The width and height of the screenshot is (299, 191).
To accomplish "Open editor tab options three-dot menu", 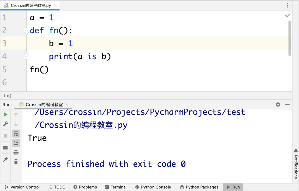I will (x=288, y=5).
